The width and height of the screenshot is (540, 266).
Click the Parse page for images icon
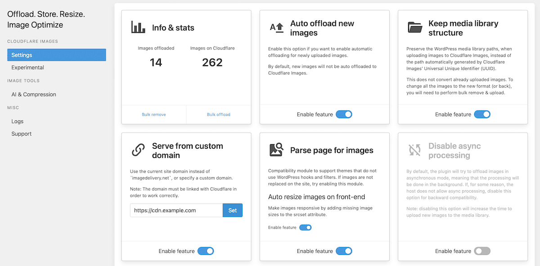(276, 150)
